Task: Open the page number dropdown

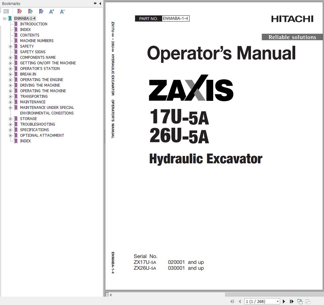Action: click(278, 302)
